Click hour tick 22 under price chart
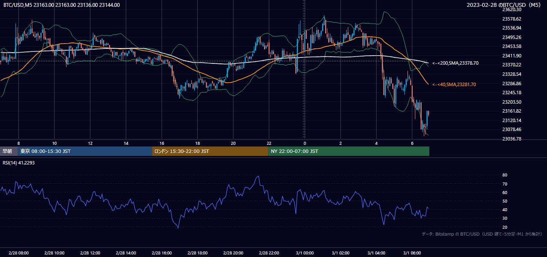This screenshot has width=547, height=257. 269,143
